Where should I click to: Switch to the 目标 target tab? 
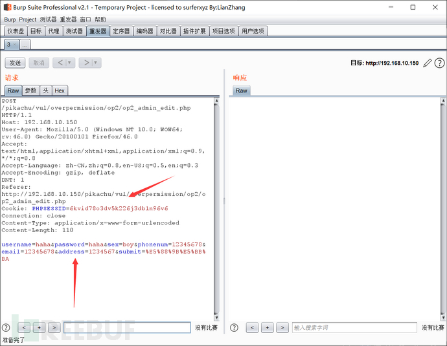[36, 31]
